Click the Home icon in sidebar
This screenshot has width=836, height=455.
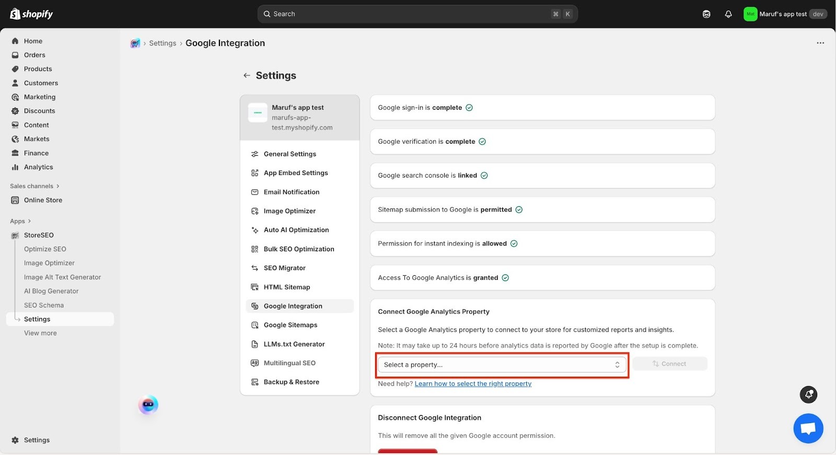coord(15,41)
